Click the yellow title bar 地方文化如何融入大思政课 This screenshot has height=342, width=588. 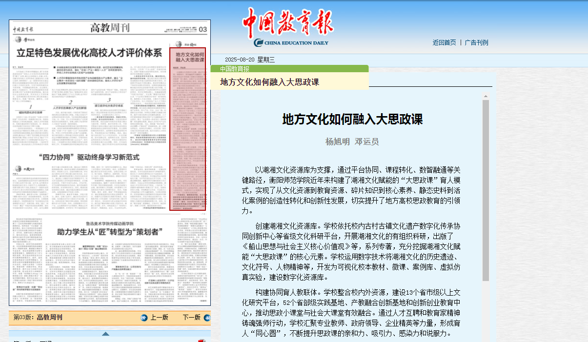coord(289,82)
